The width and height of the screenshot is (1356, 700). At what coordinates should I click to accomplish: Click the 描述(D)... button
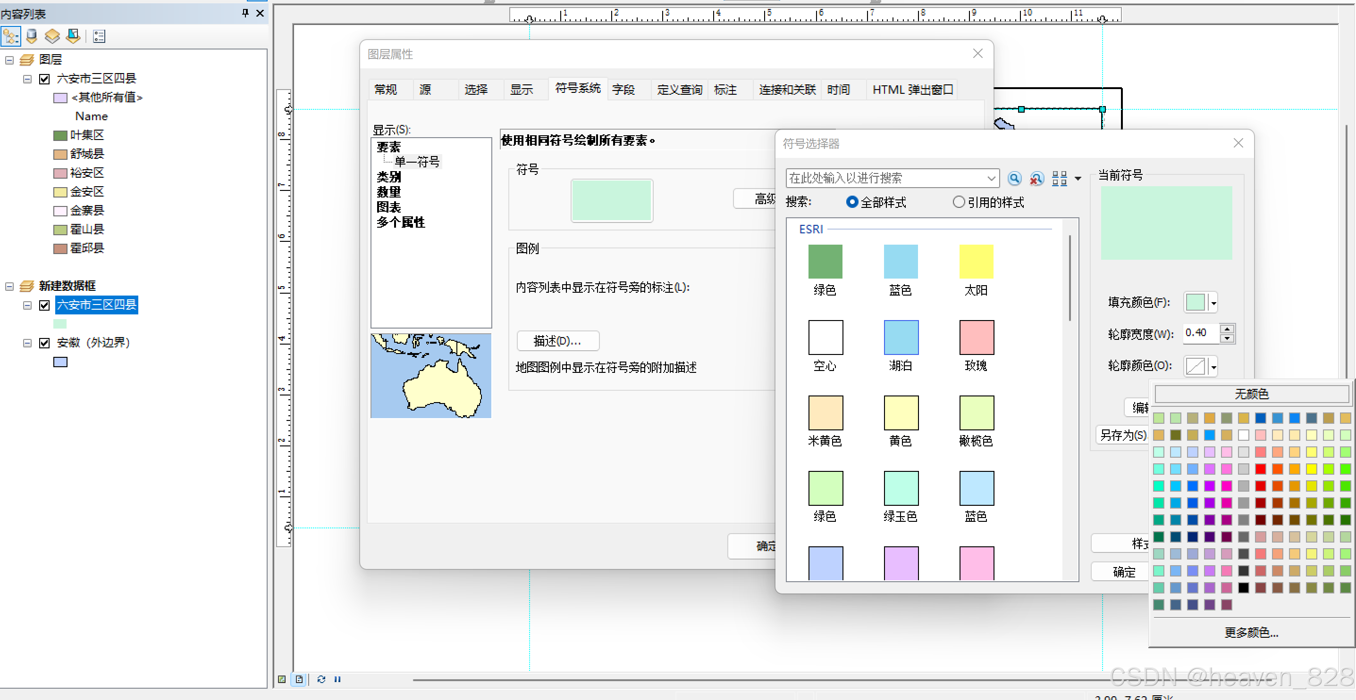[557, 341]
